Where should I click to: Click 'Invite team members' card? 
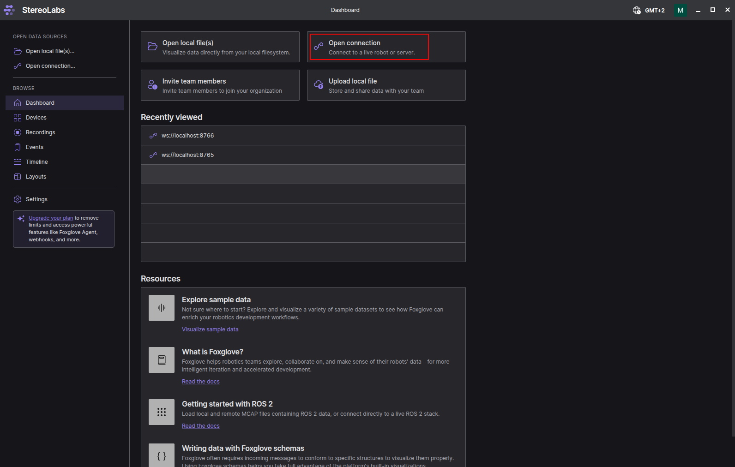[220, 85]
